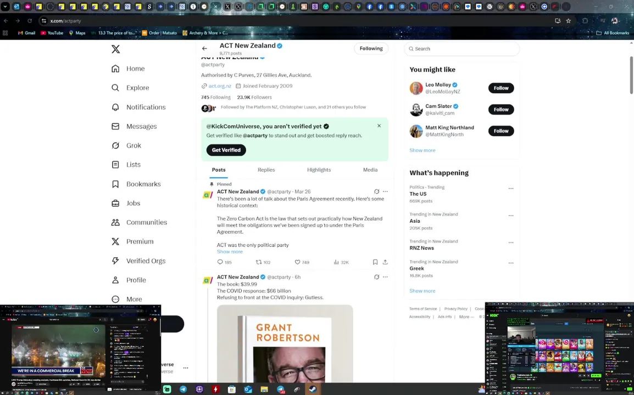
Task: Click the Following button on ACT profile
Action: [x=371, y=48]
